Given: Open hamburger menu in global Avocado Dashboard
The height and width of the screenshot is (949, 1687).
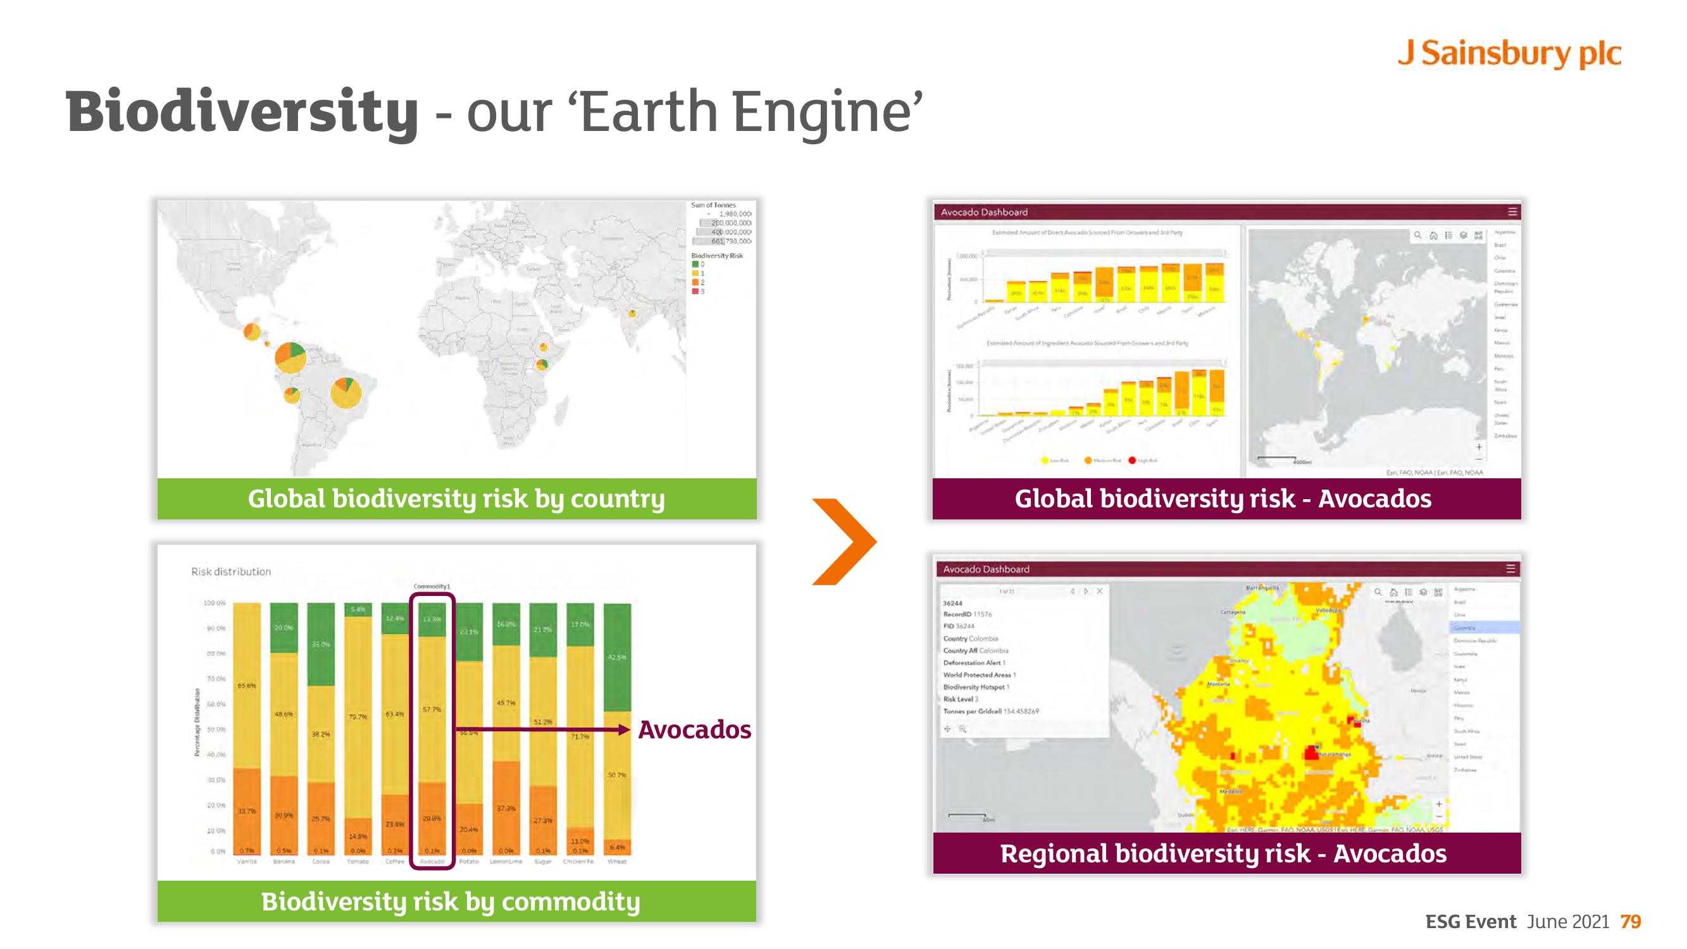Looking at the screenshot, I should 1512,212.
